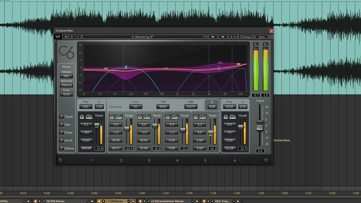
Task: Click the Knee value 0.50
Action: [67, 95]
